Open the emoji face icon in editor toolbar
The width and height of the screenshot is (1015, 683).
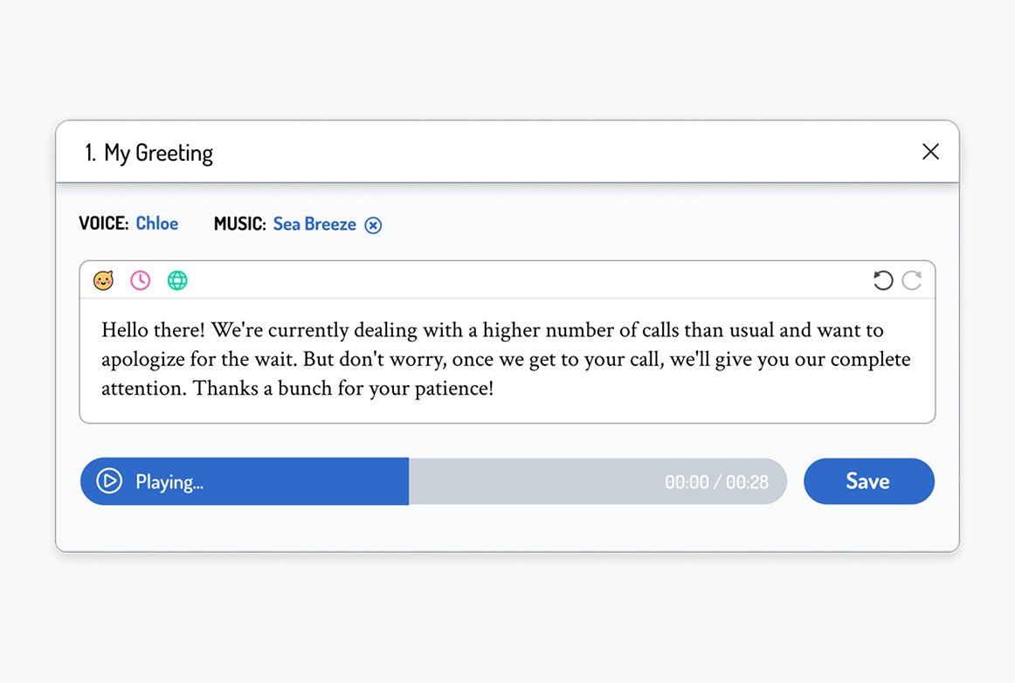[104, 280]
